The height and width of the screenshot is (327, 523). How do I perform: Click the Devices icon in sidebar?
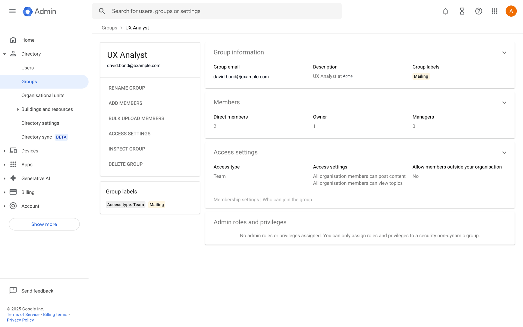(x=13, y=150)
